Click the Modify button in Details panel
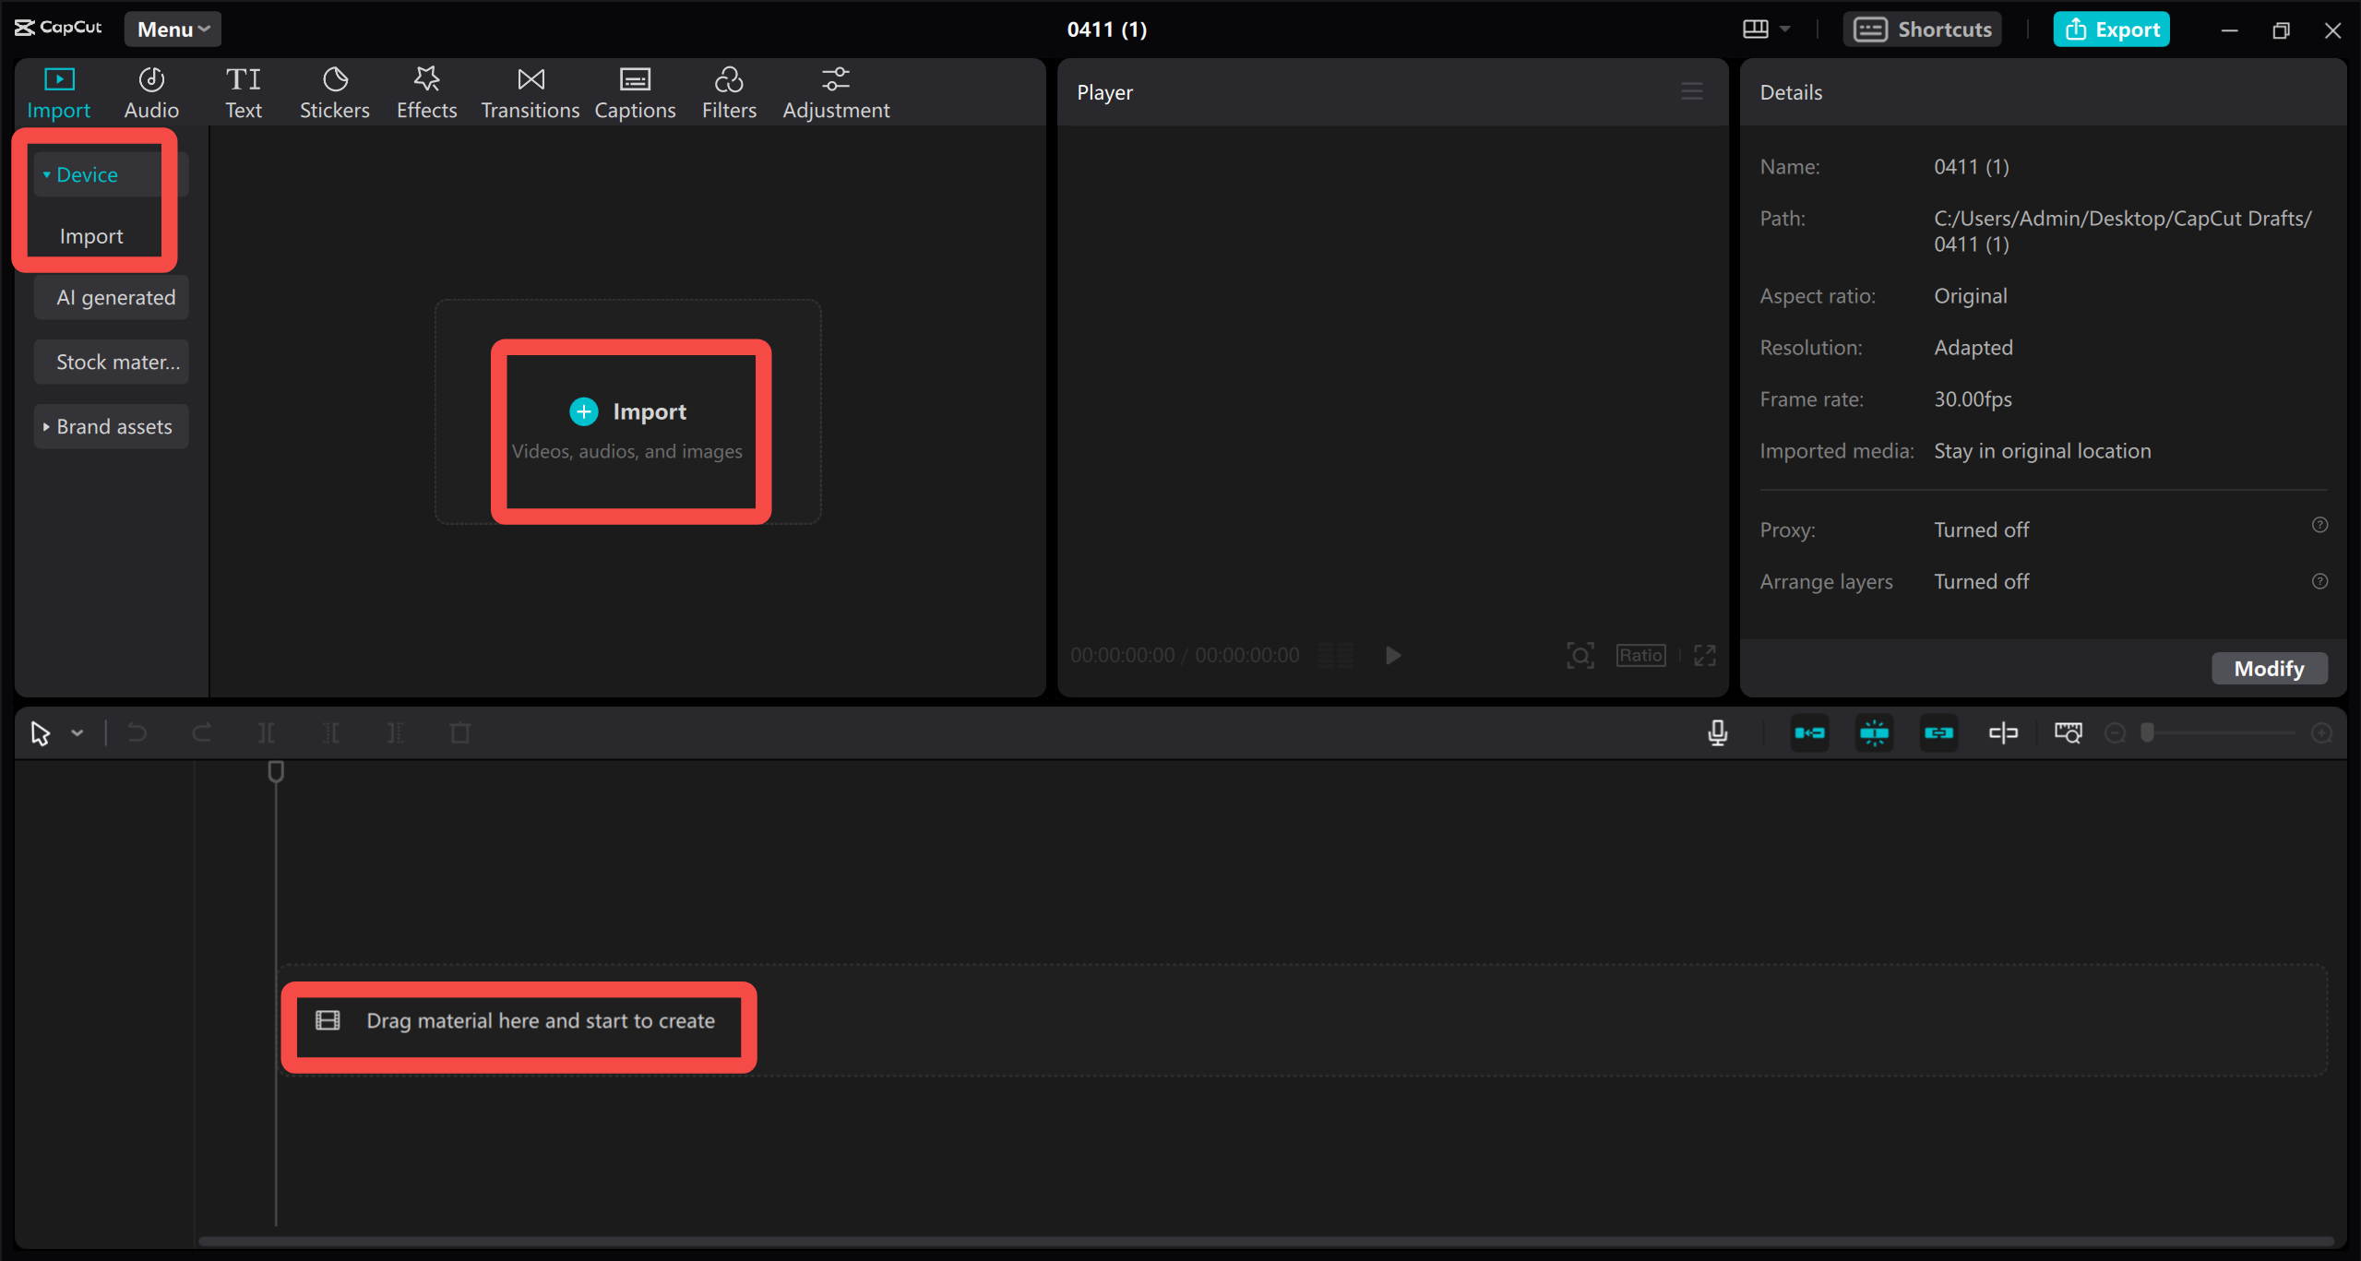 [2268, 668]
